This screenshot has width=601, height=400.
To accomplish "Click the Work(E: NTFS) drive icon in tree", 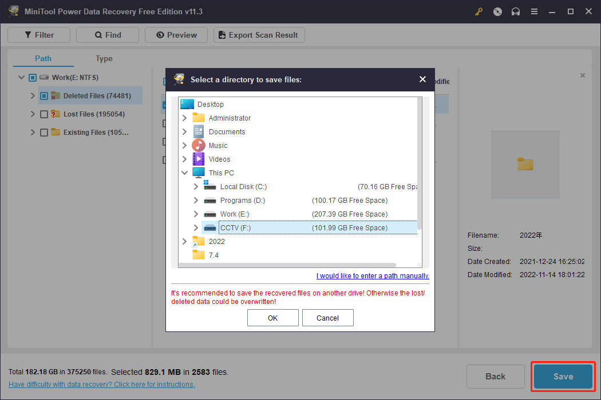I will [44, 77].
